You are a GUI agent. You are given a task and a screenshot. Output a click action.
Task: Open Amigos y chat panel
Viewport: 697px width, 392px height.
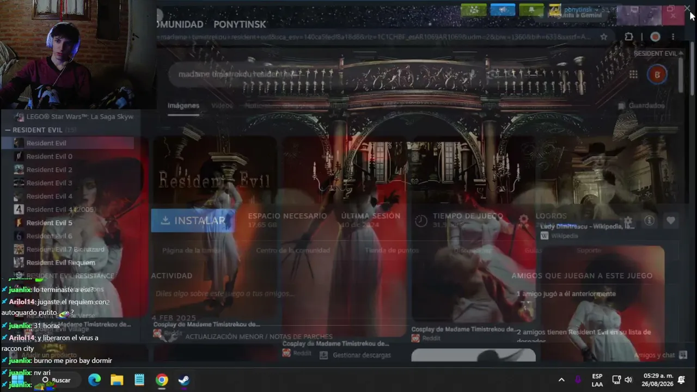(x=661, y=356)
